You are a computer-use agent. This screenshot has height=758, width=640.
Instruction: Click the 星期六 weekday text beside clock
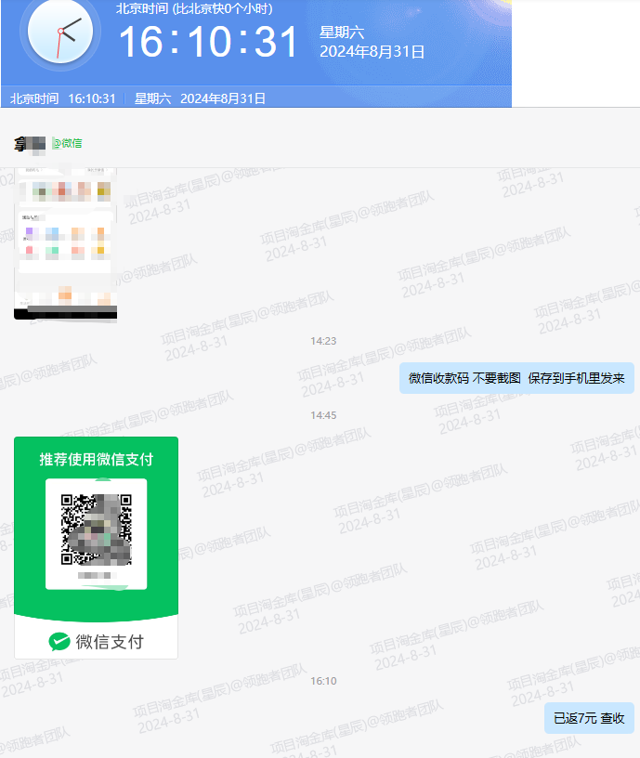(x=341, y=33)
